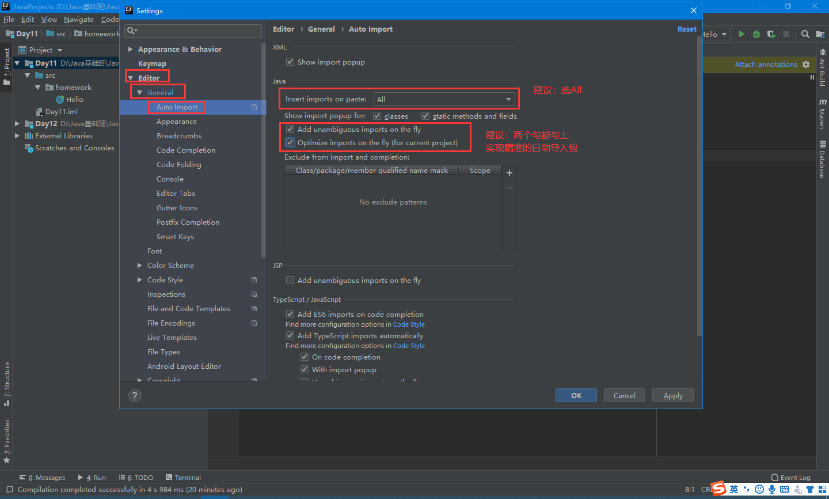Image resolution: width=829 pixels, height=499 pixels.
Task: Toggle Java Add unambiguous imports on the fly
Action: pos(290,129)
